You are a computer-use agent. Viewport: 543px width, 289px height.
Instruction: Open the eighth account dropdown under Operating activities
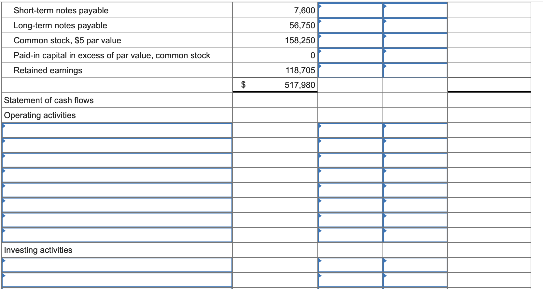pyautogui.click(x=117, y=235)
